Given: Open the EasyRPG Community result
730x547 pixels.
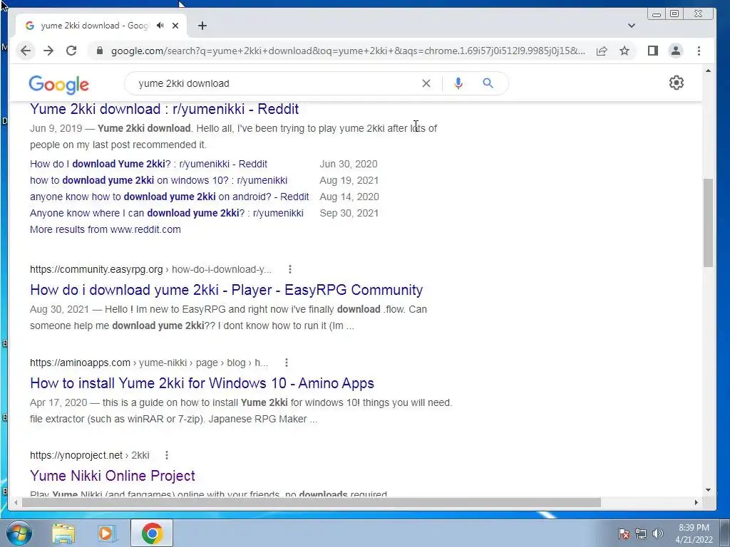Looking at the screenshot, I should pyautogui.click(x=226, y=290).
